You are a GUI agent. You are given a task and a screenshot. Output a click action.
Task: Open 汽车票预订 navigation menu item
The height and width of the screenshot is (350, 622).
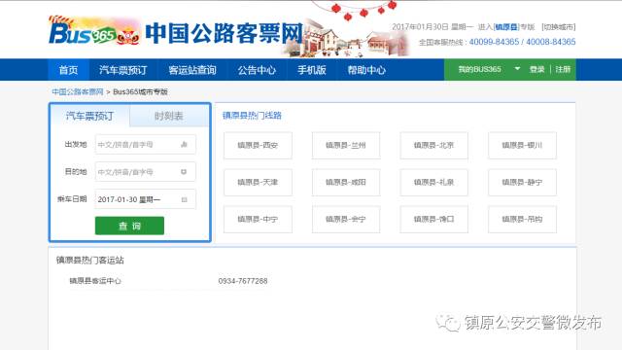123,70
